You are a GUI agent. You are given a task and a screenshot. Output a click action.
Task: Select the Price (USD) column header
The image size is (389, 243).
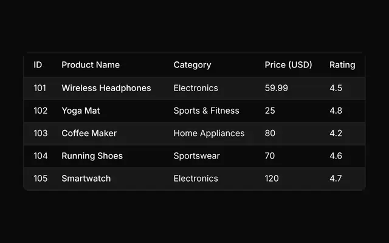point(288,65)
